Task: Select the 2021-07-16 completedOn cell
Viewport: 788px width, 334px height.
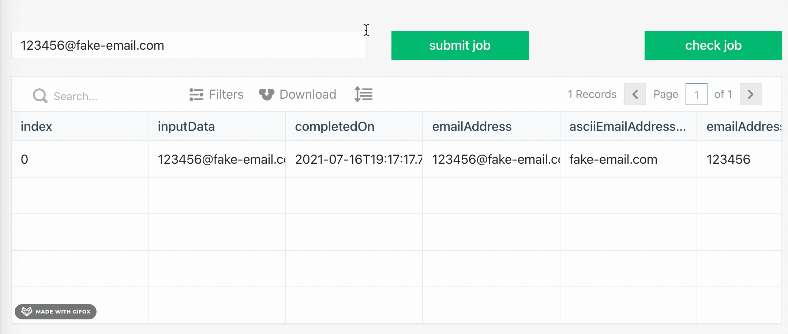Action: [x=354, y=159]
